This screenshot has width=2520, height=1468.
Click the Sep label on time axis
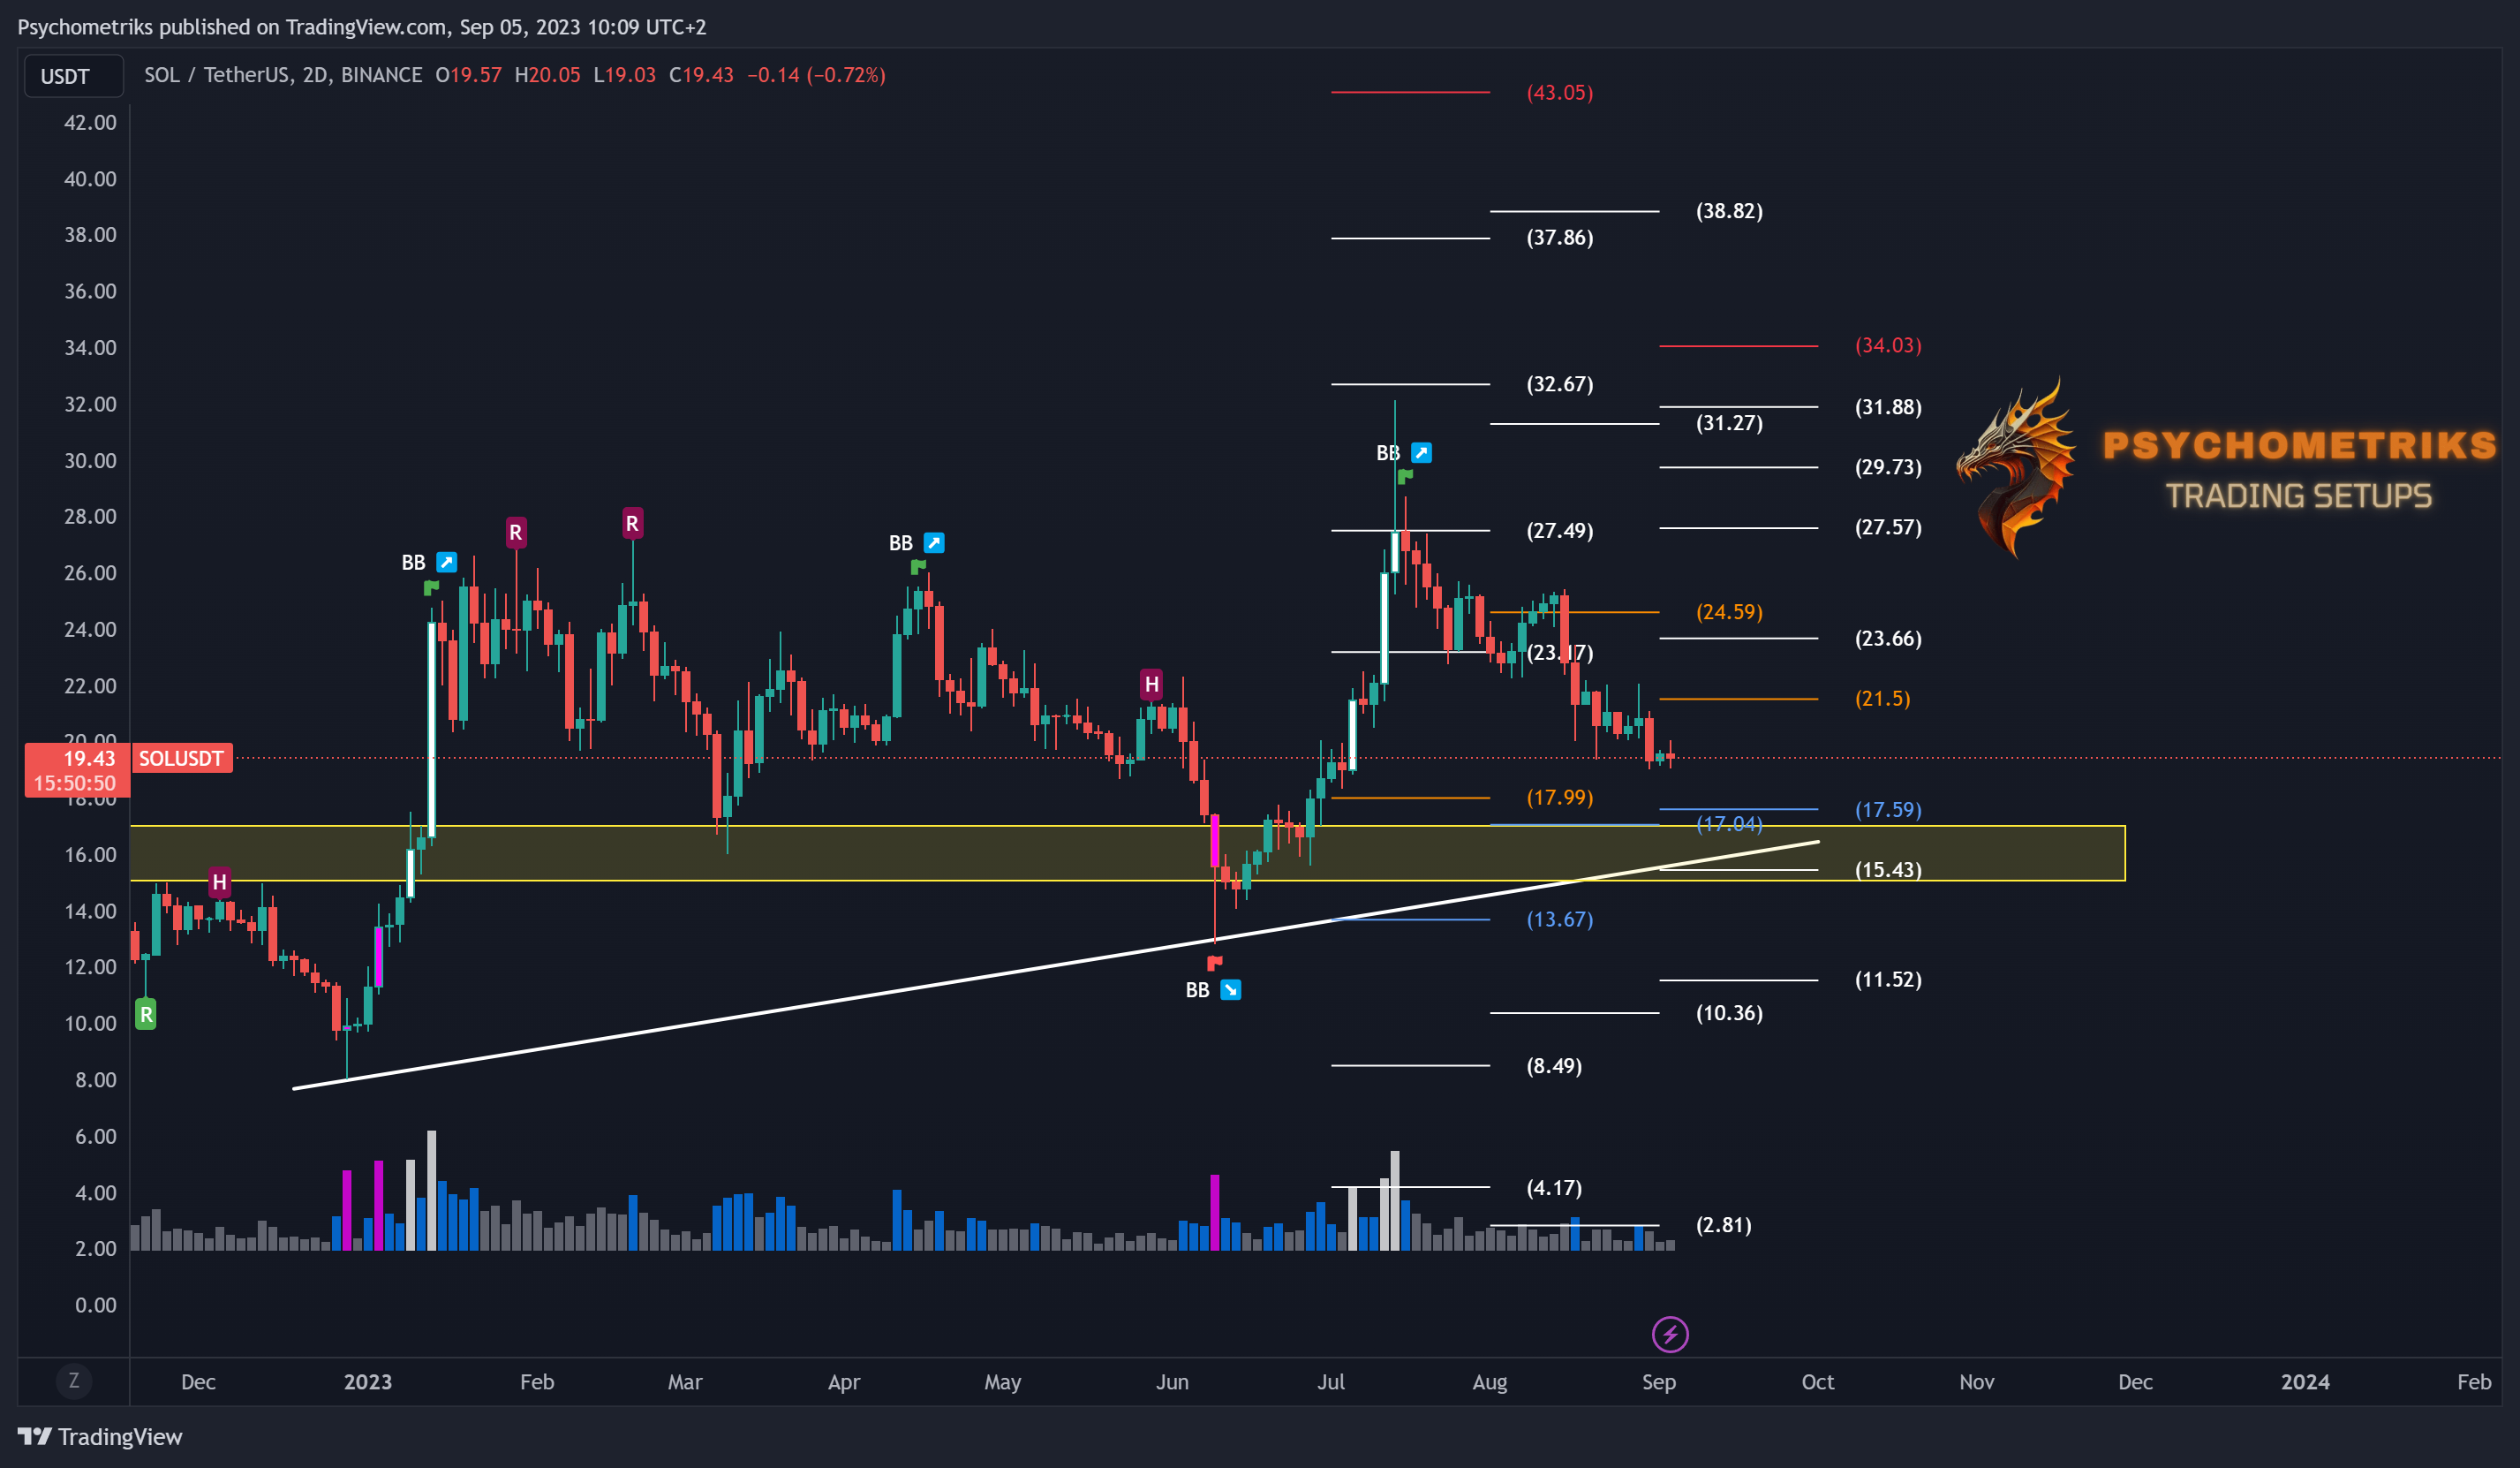pyautogui.click(x=1658, y=1382)
